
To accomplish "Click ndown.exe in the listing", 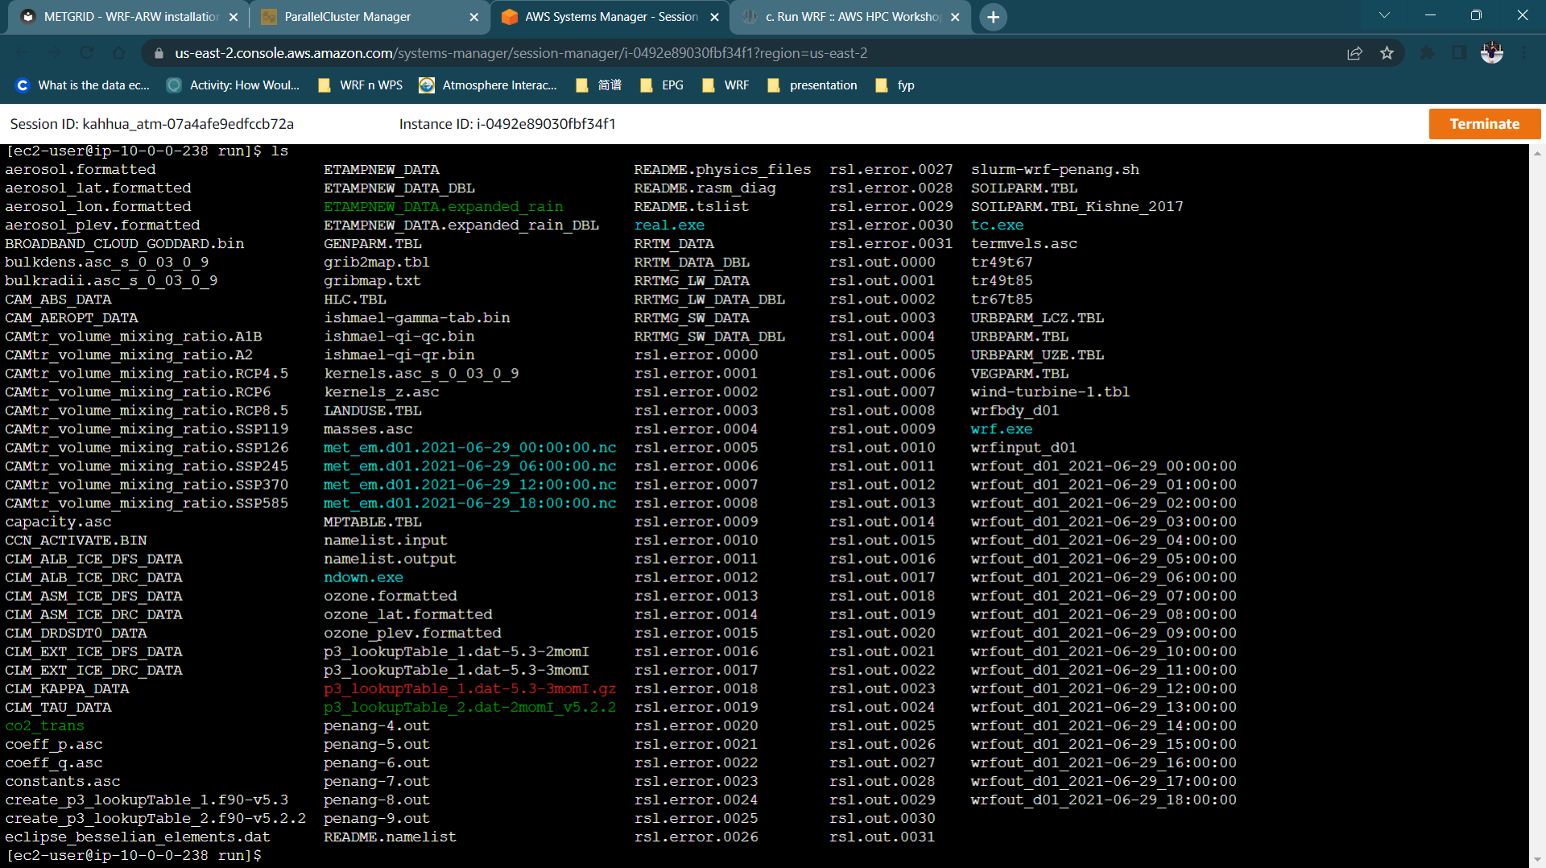I will (x=363, y=577).
